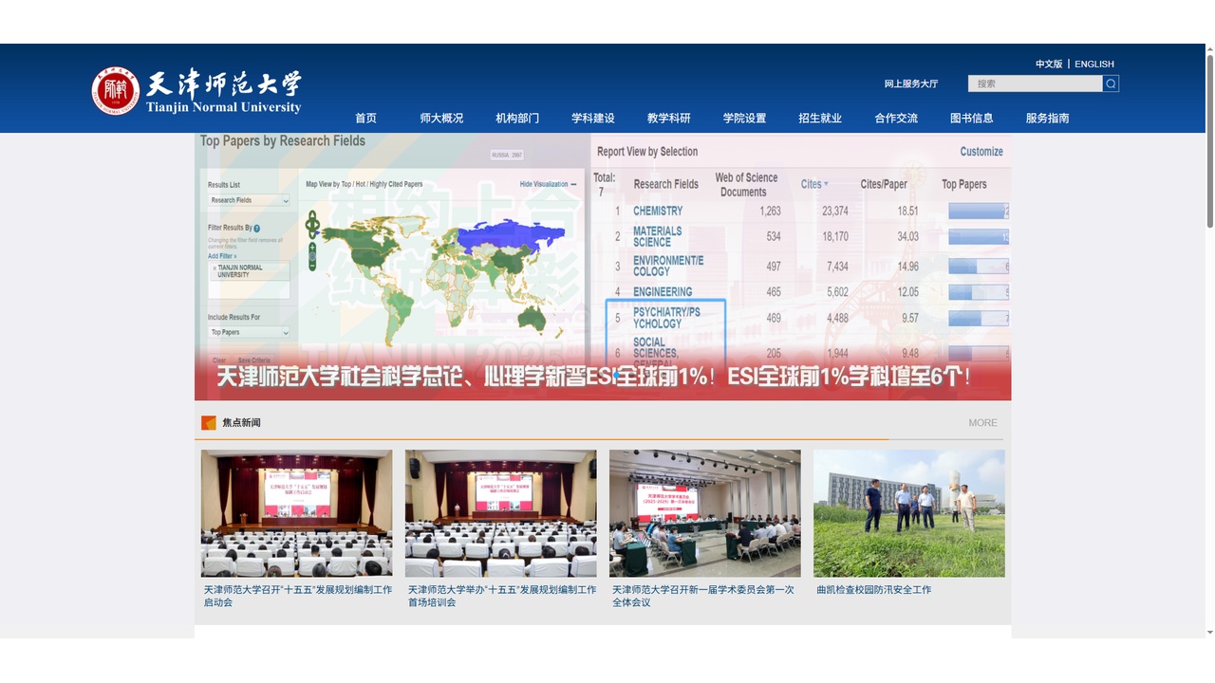Open the 学科建设 navigation menu

click(x=590, y=118)
